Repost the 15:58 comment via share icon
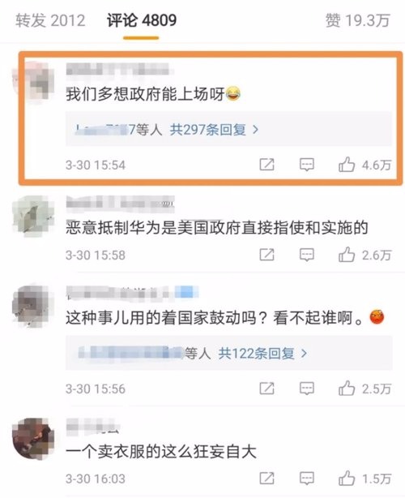Screen dimensions: 405x498 (x=266, y=255)
